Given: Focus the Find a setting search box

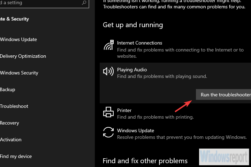Looking at the screenshot, I should click(x=44, y=3).
